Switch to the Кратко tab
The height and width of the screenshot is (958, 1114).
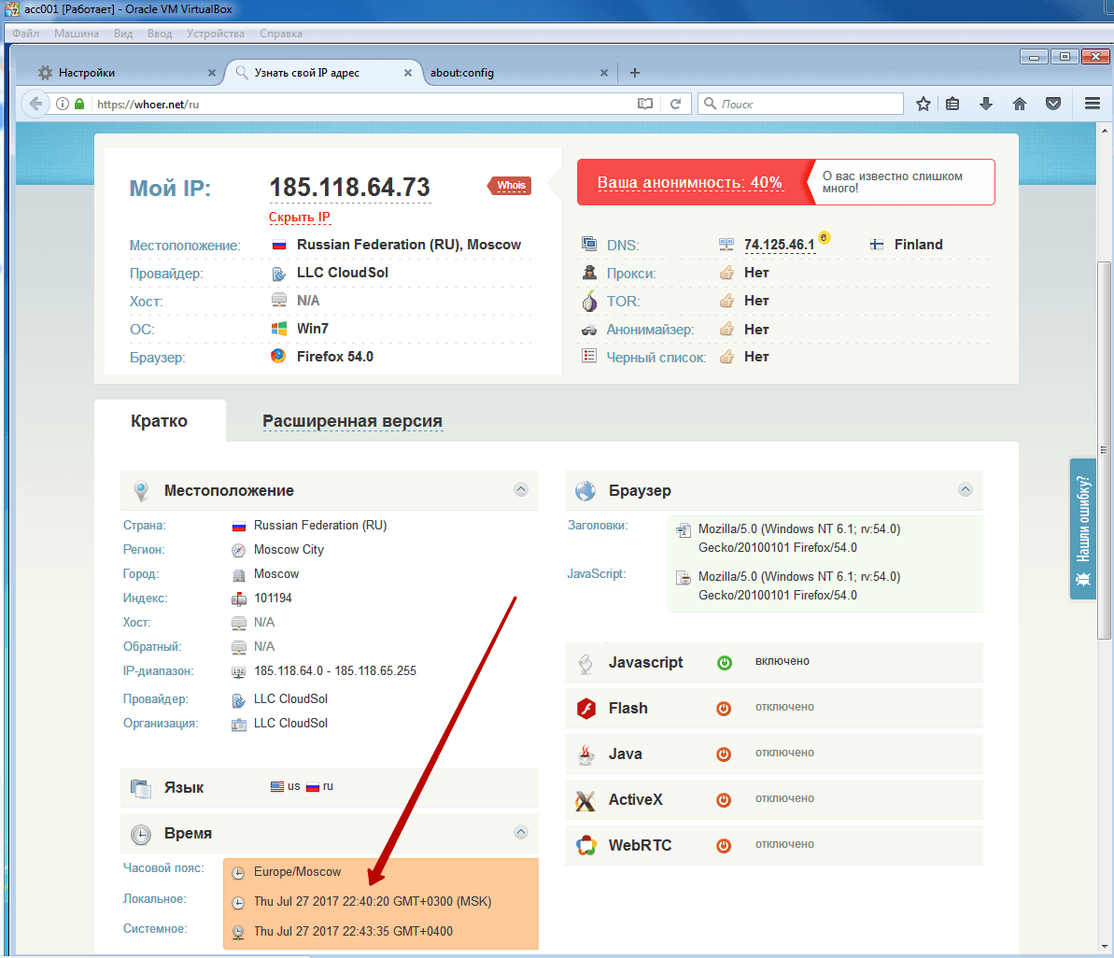[x=159, y=421]
